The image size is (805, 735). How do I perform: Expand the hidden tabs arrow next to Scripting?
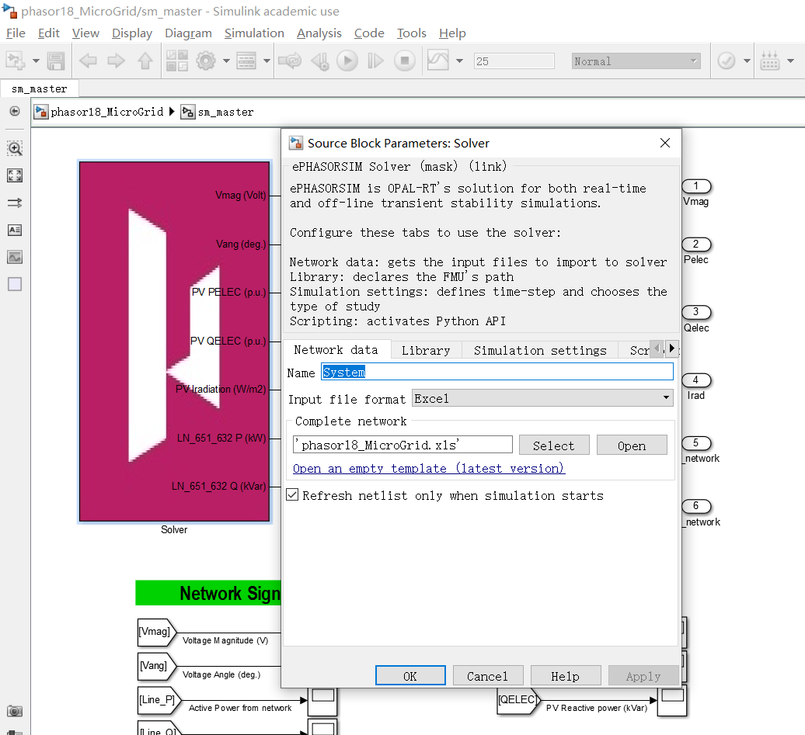tap(673, 350)
